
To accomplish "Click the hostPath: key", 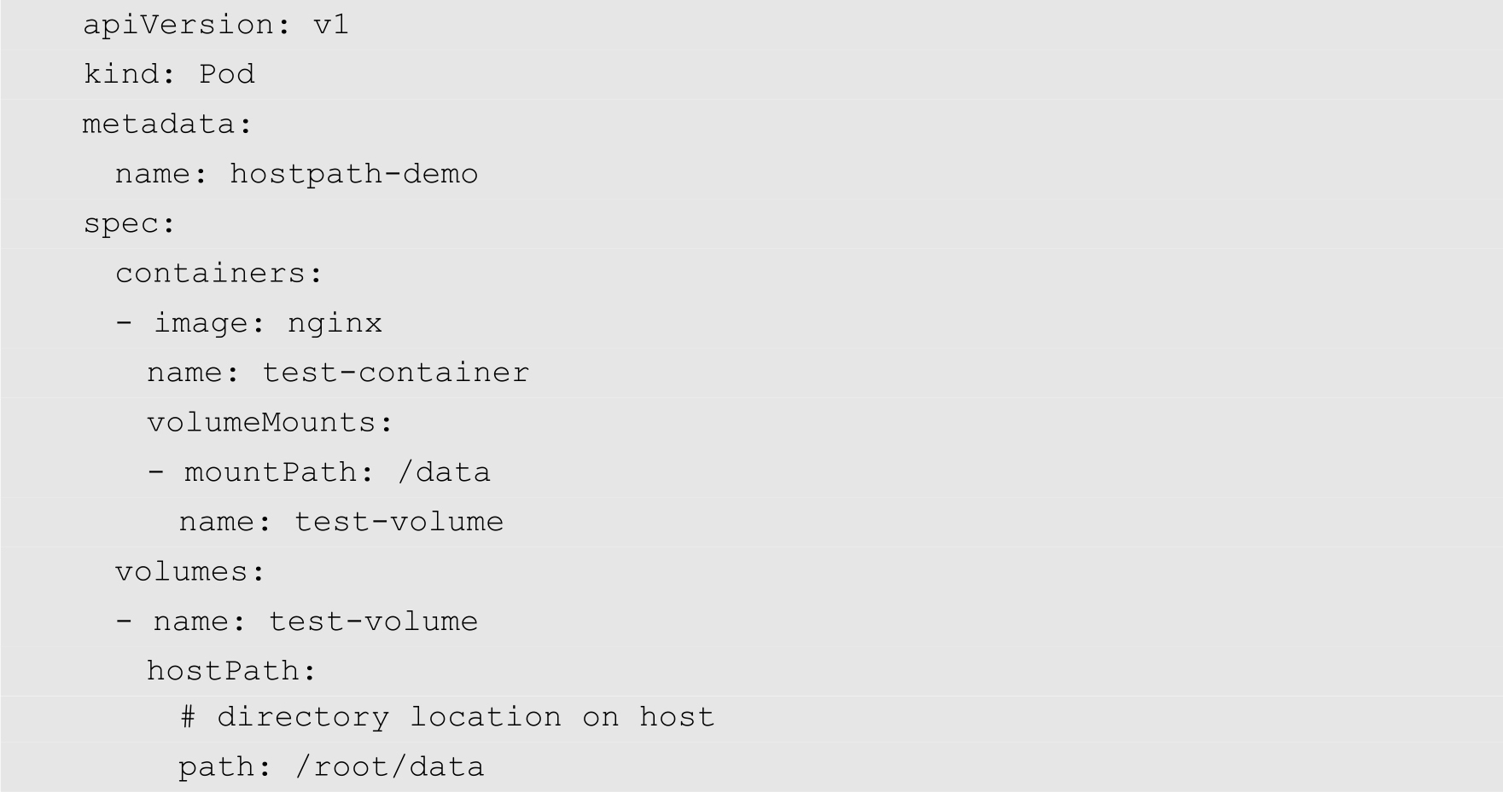I will [231, 671].
